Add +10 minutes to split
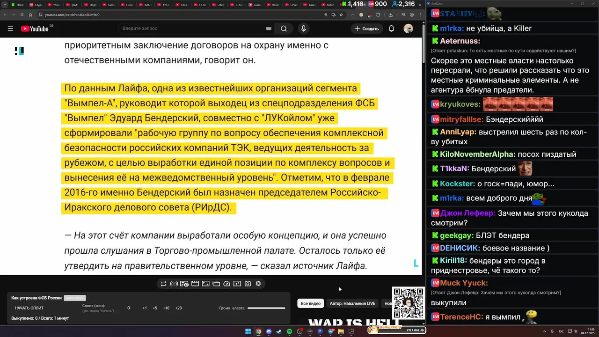 166,308
